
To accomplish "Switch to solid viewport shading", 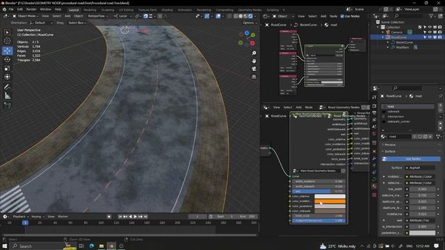I will [x=241, y=16].
